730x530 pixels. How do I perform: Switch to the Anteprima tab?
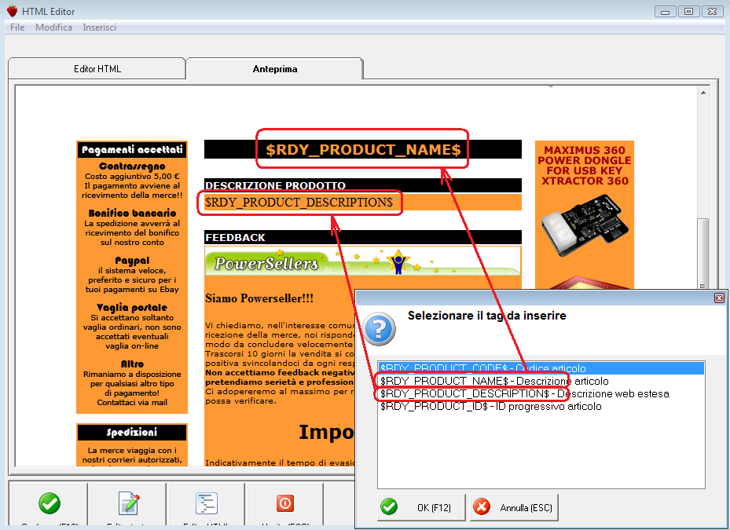(x=275, y=69)
